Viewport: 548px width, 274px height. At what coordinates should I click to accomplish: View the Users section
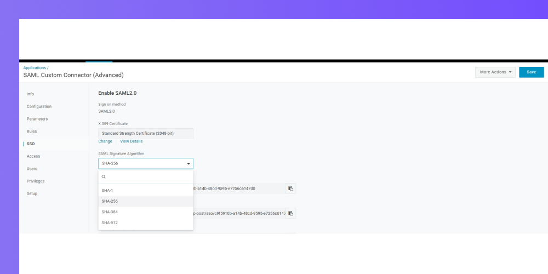click(32, 169)
